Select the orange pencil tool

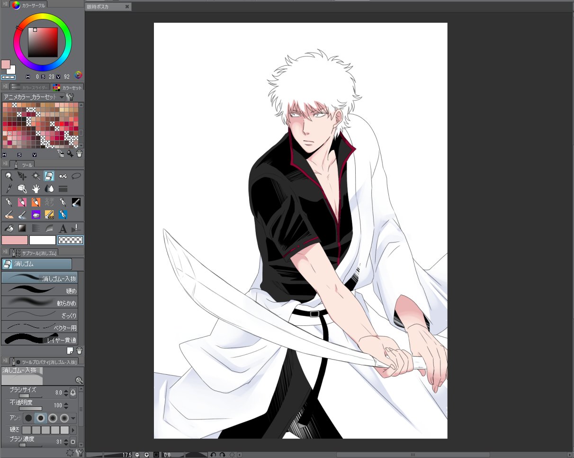pyautogui.click(x=36, y=202)
